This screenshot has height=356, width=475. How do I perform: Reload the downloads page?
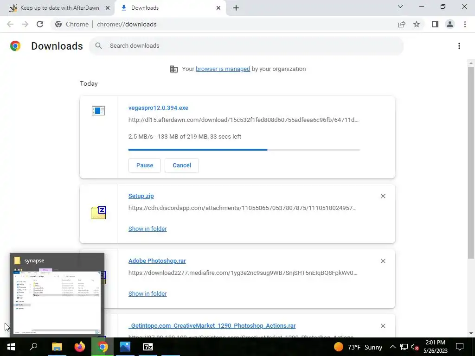click(40, 24)
